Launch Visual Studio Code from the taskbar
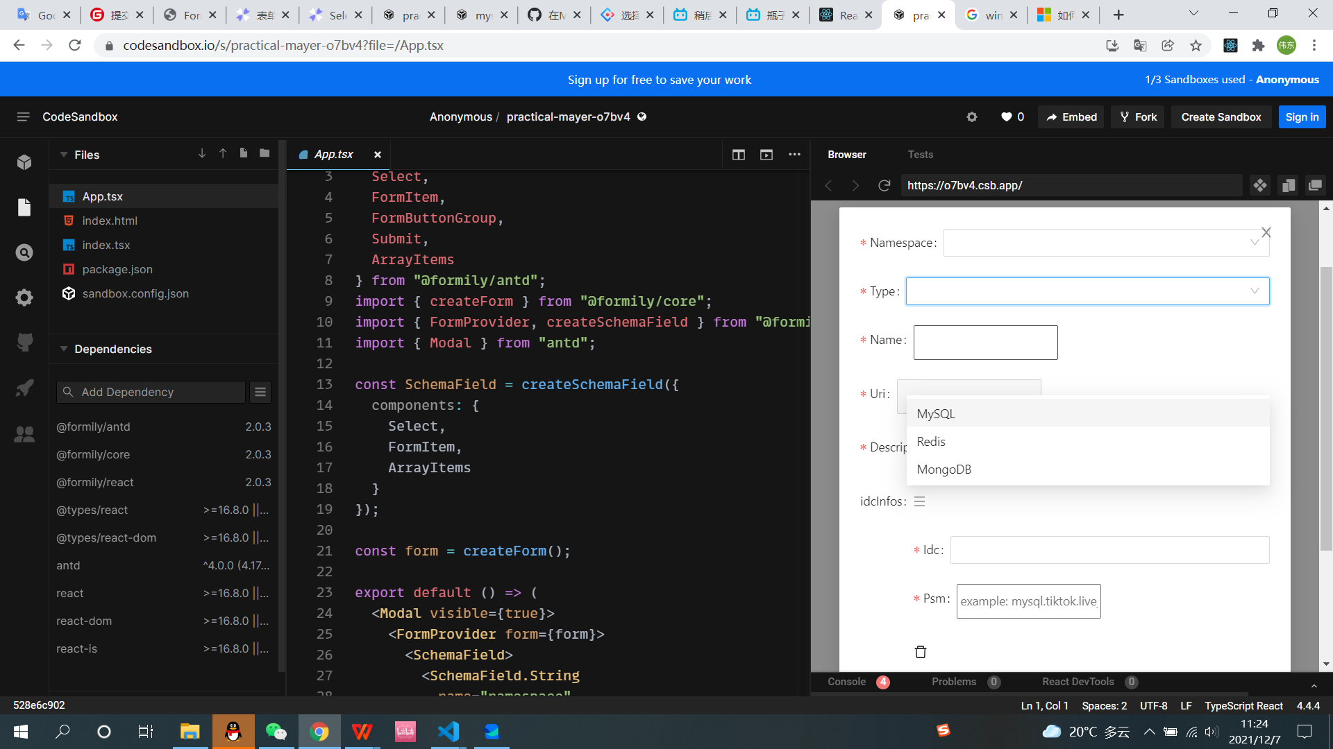 pos(448,731)
